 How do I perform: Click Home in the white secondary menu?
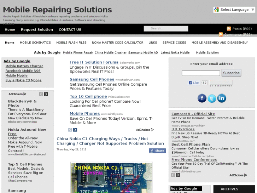pos(10,42)
